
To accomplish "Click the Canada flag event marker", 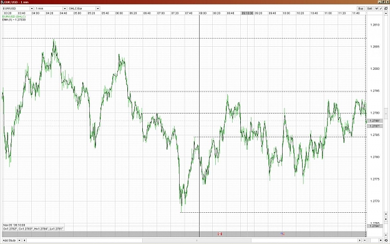I will tap(220, 234).
